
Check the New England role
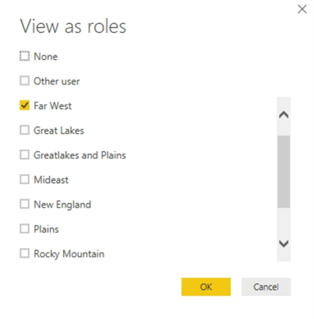[25, 204]
